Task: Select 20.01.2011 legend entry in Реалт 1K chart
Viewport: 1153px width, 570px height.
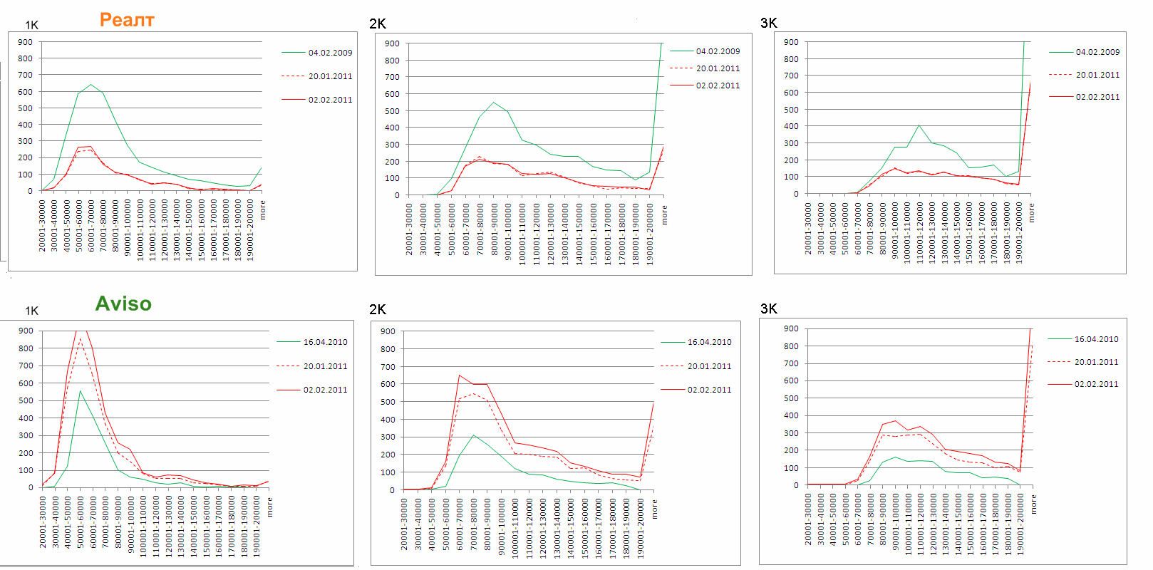Action: [330, 76]
